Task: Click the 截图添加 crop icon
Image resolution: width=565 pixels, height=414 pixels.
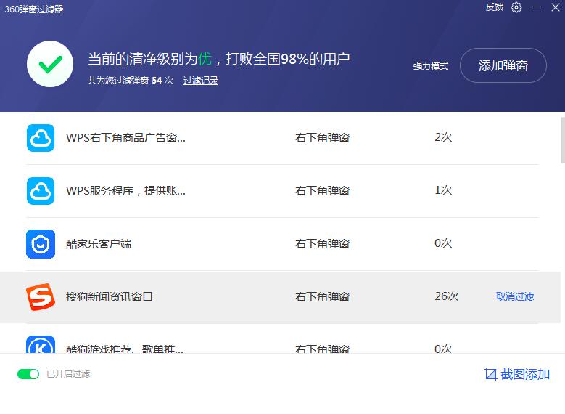Action: 491,374
